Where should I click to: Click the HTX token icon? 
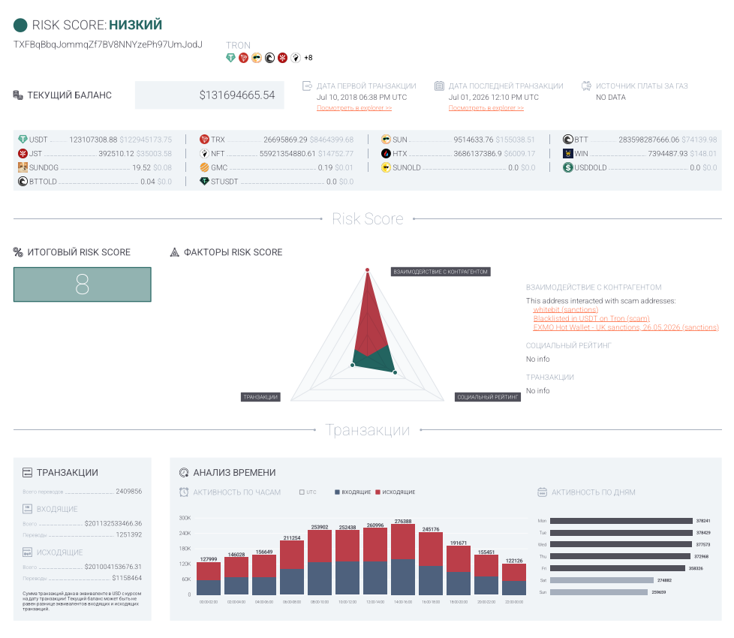(386, 154)
